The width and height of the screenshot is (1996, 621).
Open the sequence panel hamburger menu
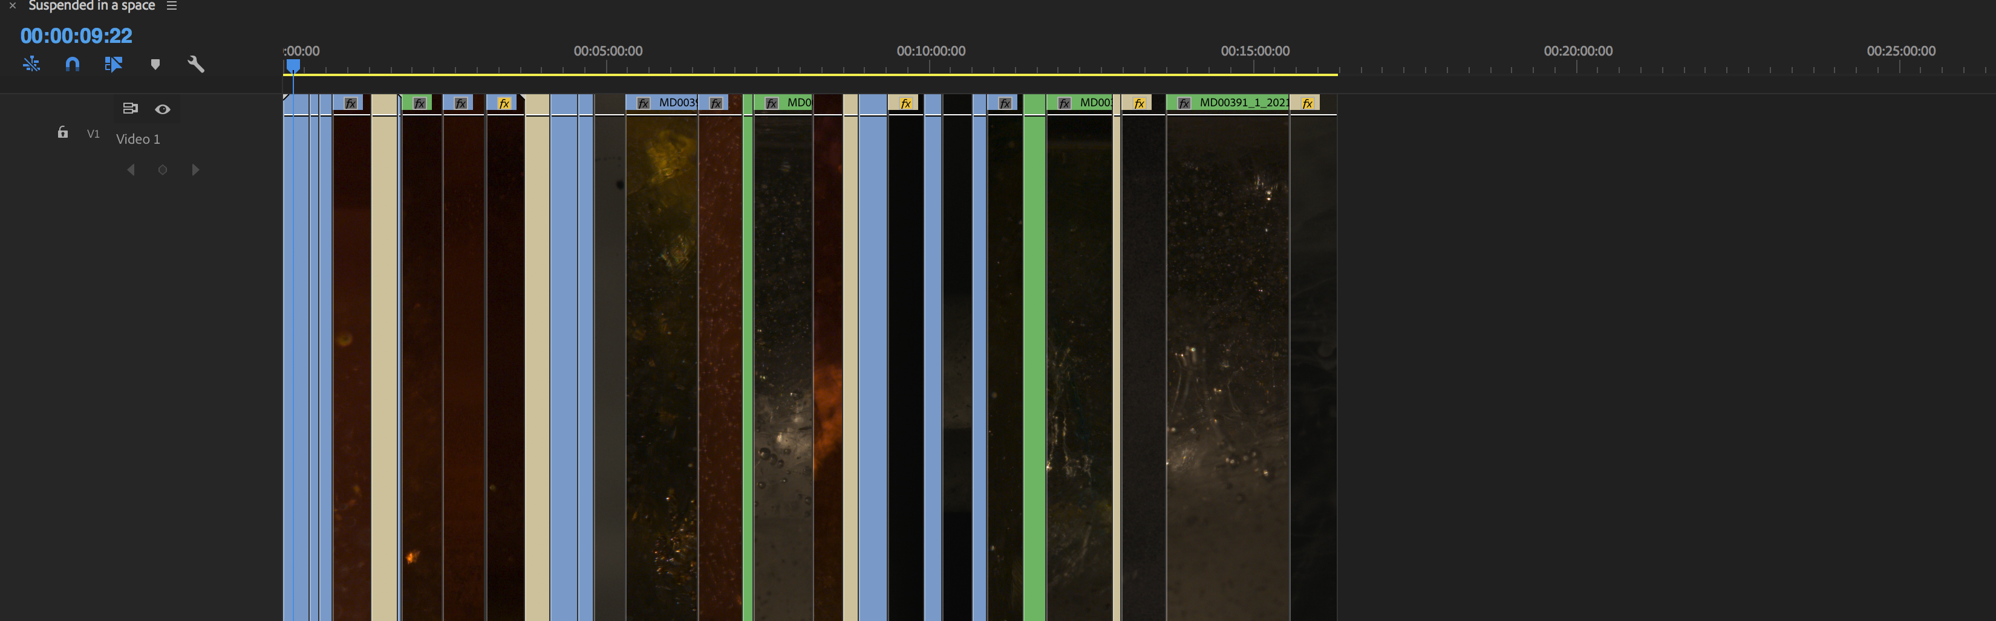click(172, 5)
